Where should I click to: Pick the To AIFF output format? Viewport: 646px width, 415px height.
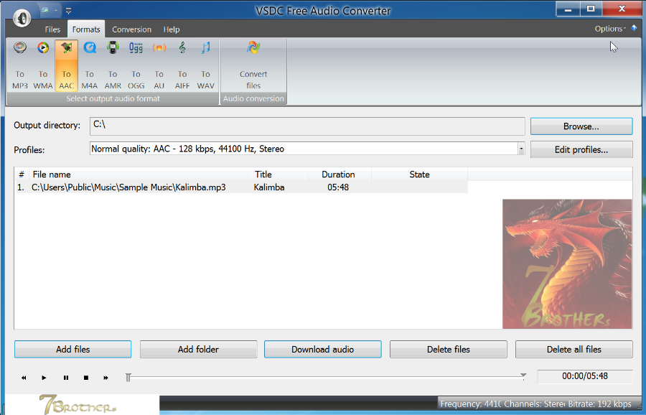click(x=182, y=65)
